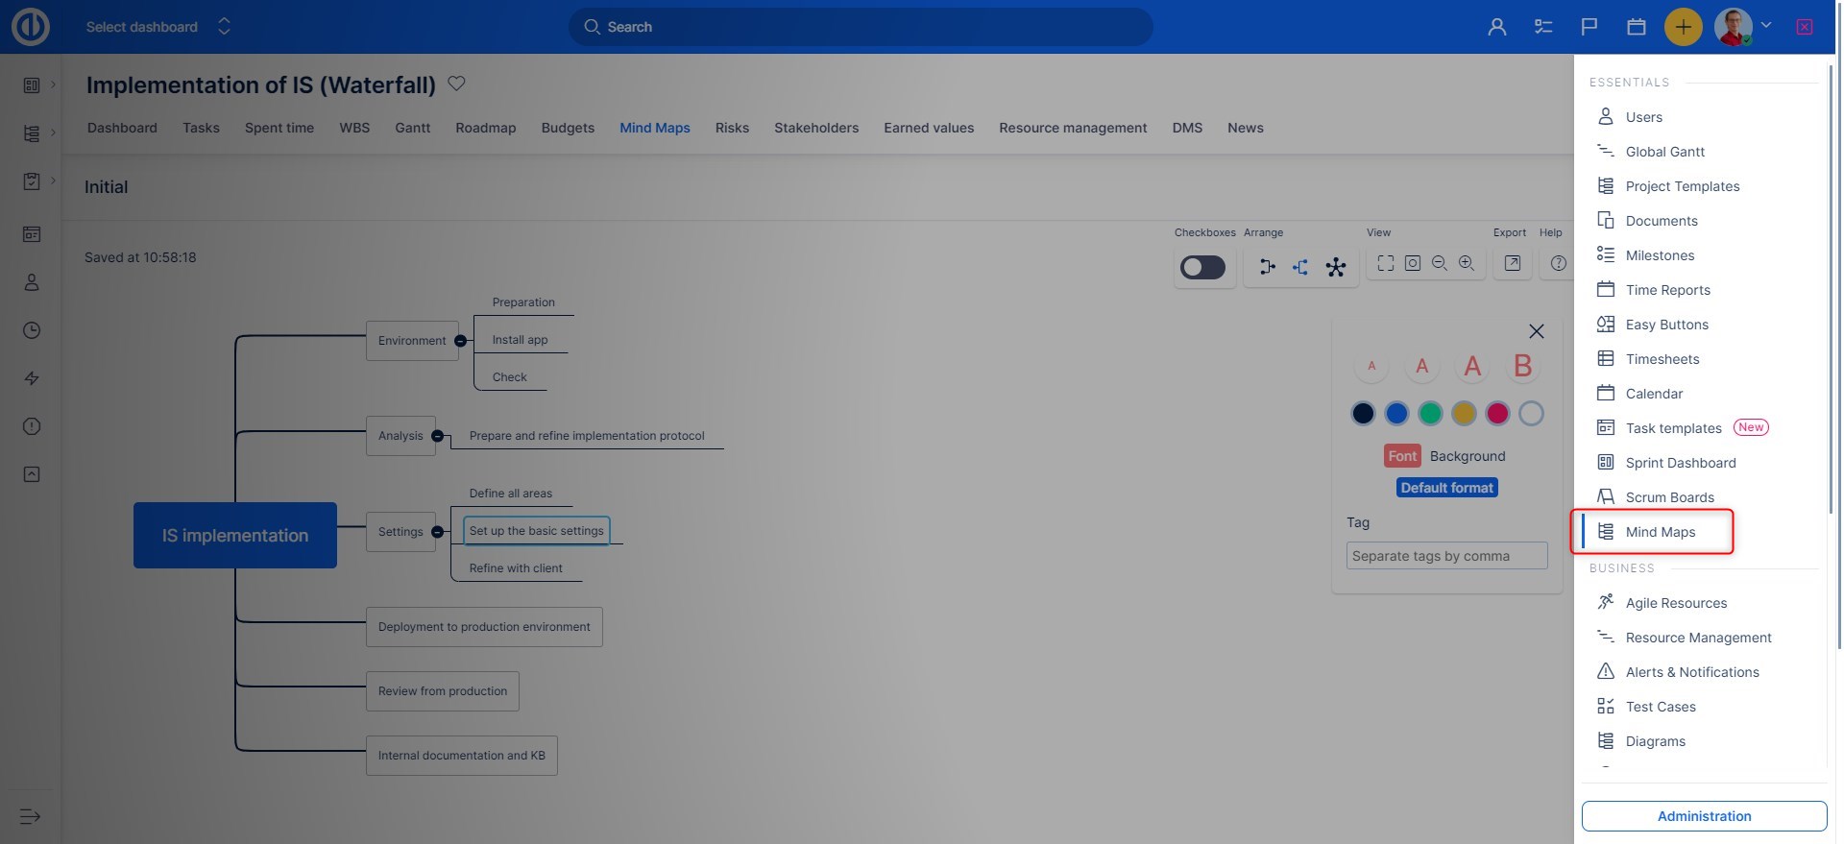Screen dimensions: 1844x844
Task: Collapse the Environment node branch
Action: tap(460, 341)
